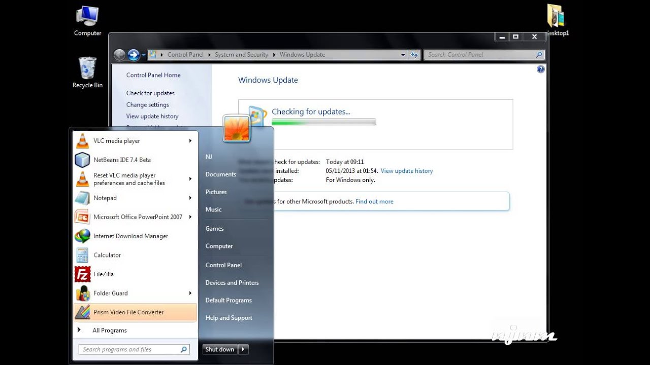Open recent pages dropdown beside navigation arrows
Screen dimensions: 650x365
coord(144,55)
